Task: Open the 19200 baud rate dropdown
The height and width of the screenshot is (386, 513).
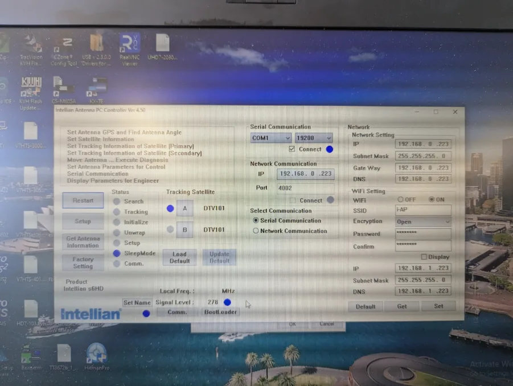Action: tap(313, 138)
